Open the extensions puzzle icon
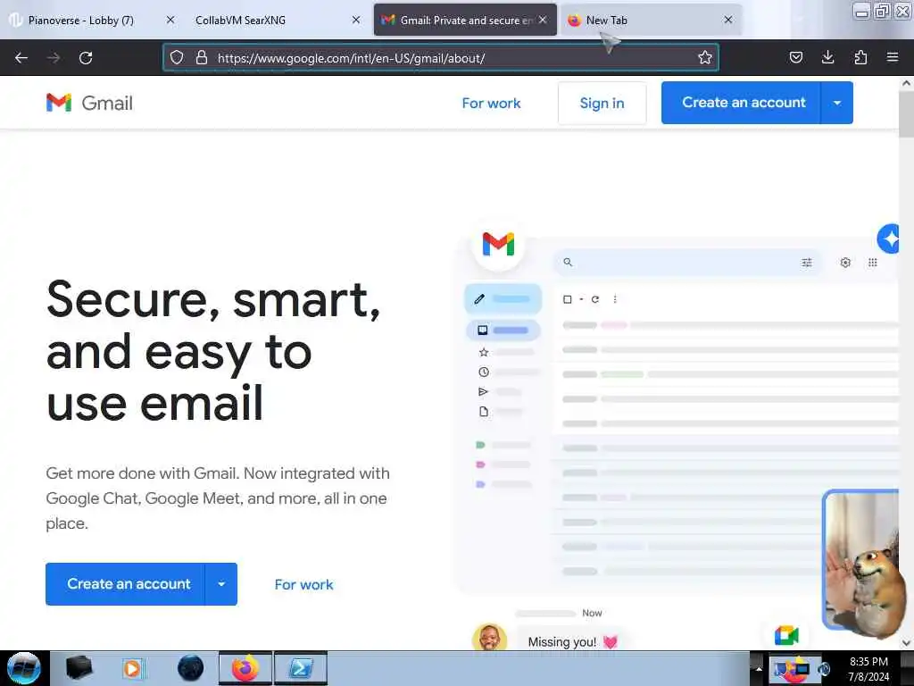 [860, 57]
